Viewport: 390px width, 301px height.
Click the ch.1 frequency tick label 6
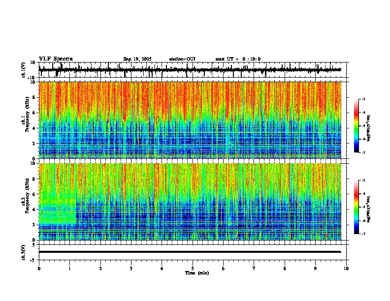click(34, 113)
